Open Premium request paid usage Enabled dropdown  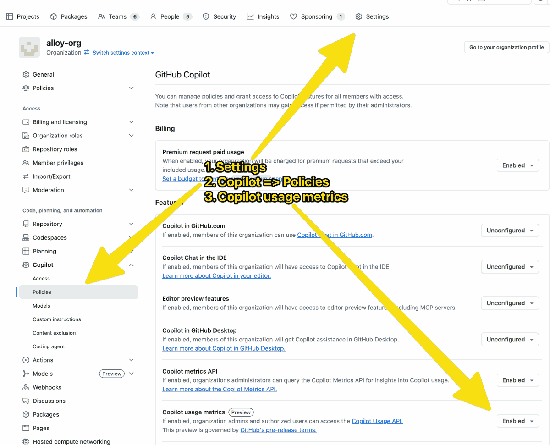(517, 165)
